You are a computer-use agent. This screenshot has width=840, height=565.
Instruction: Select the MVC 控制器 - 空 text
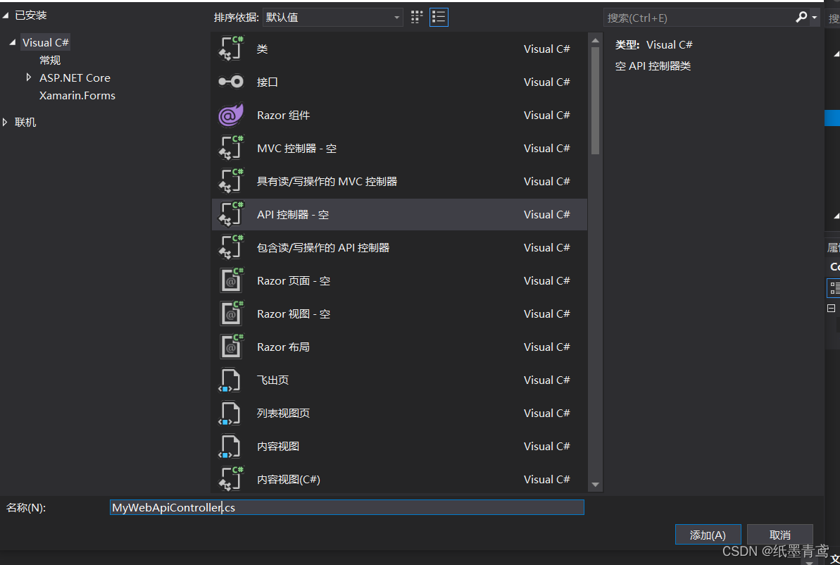[297, 149]
